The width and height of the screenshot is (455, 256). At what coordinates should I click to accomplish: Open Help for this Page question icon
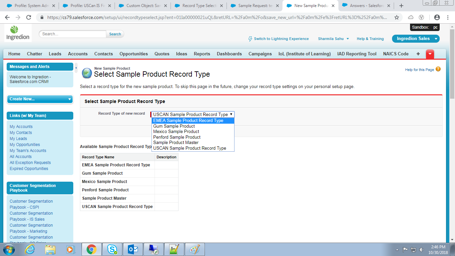pos(438,69)
